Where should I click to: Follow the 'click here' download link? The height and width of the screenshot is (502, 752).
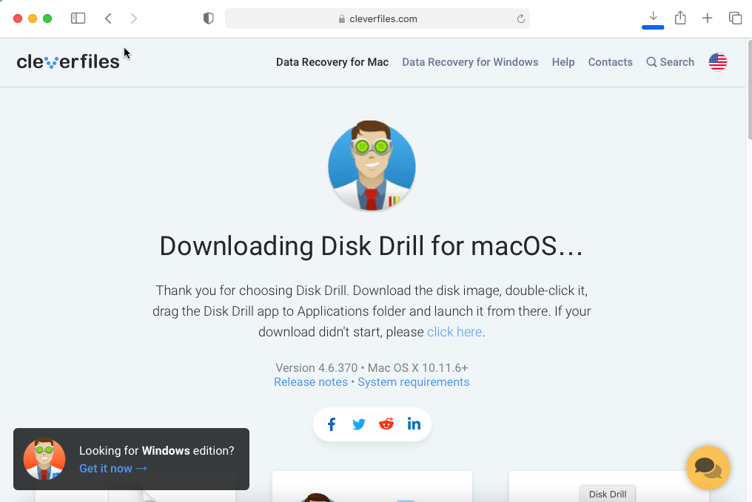tap(454, 332)
